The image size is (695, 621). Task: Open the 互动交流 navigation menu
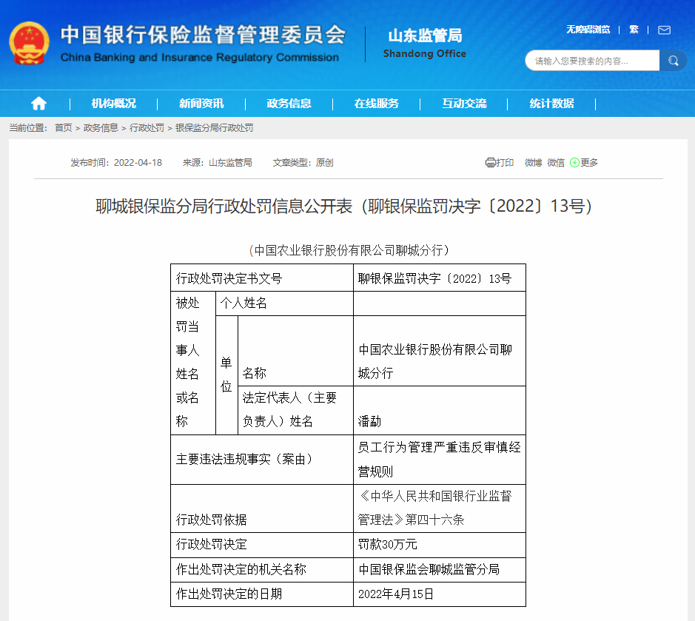466,104
